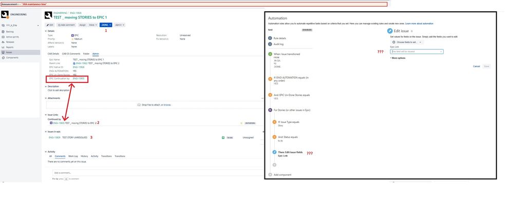
Task: Collapse the Issues in epic section
Action: pos(46,132)
